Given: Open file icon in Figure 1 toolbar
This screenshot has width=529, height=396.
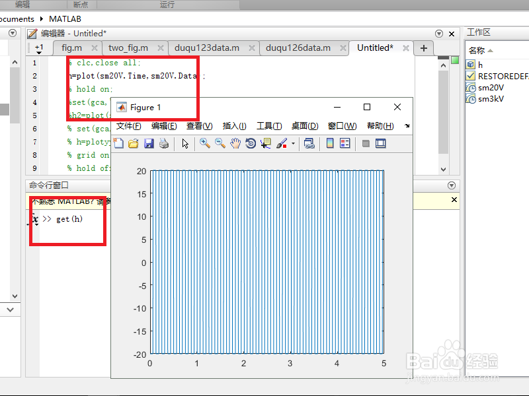Looking at the screenshot, I should point(134,143).
